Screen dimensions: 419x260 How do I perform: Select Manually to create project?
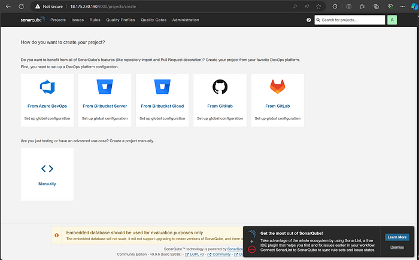pyautogui.click(x=47, y=184)
